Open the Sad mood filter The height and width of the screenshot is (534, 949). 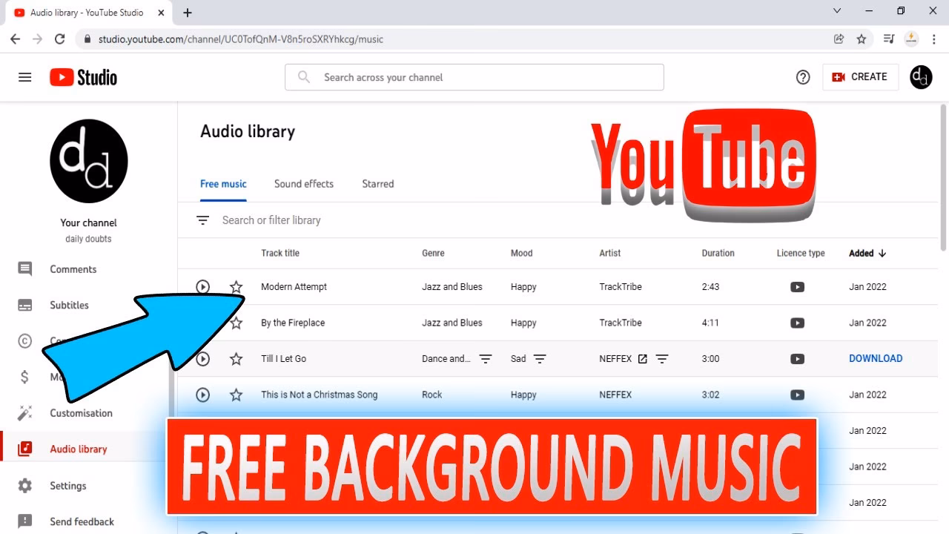(x=540, y=358)
